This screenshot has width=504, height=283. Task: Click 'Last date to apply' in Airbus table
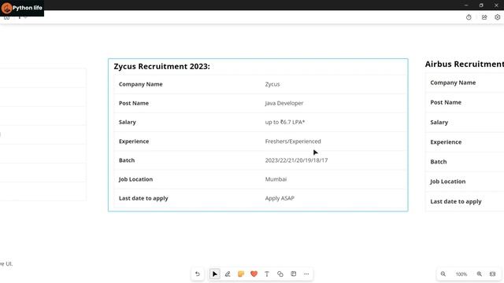point(456,201)
